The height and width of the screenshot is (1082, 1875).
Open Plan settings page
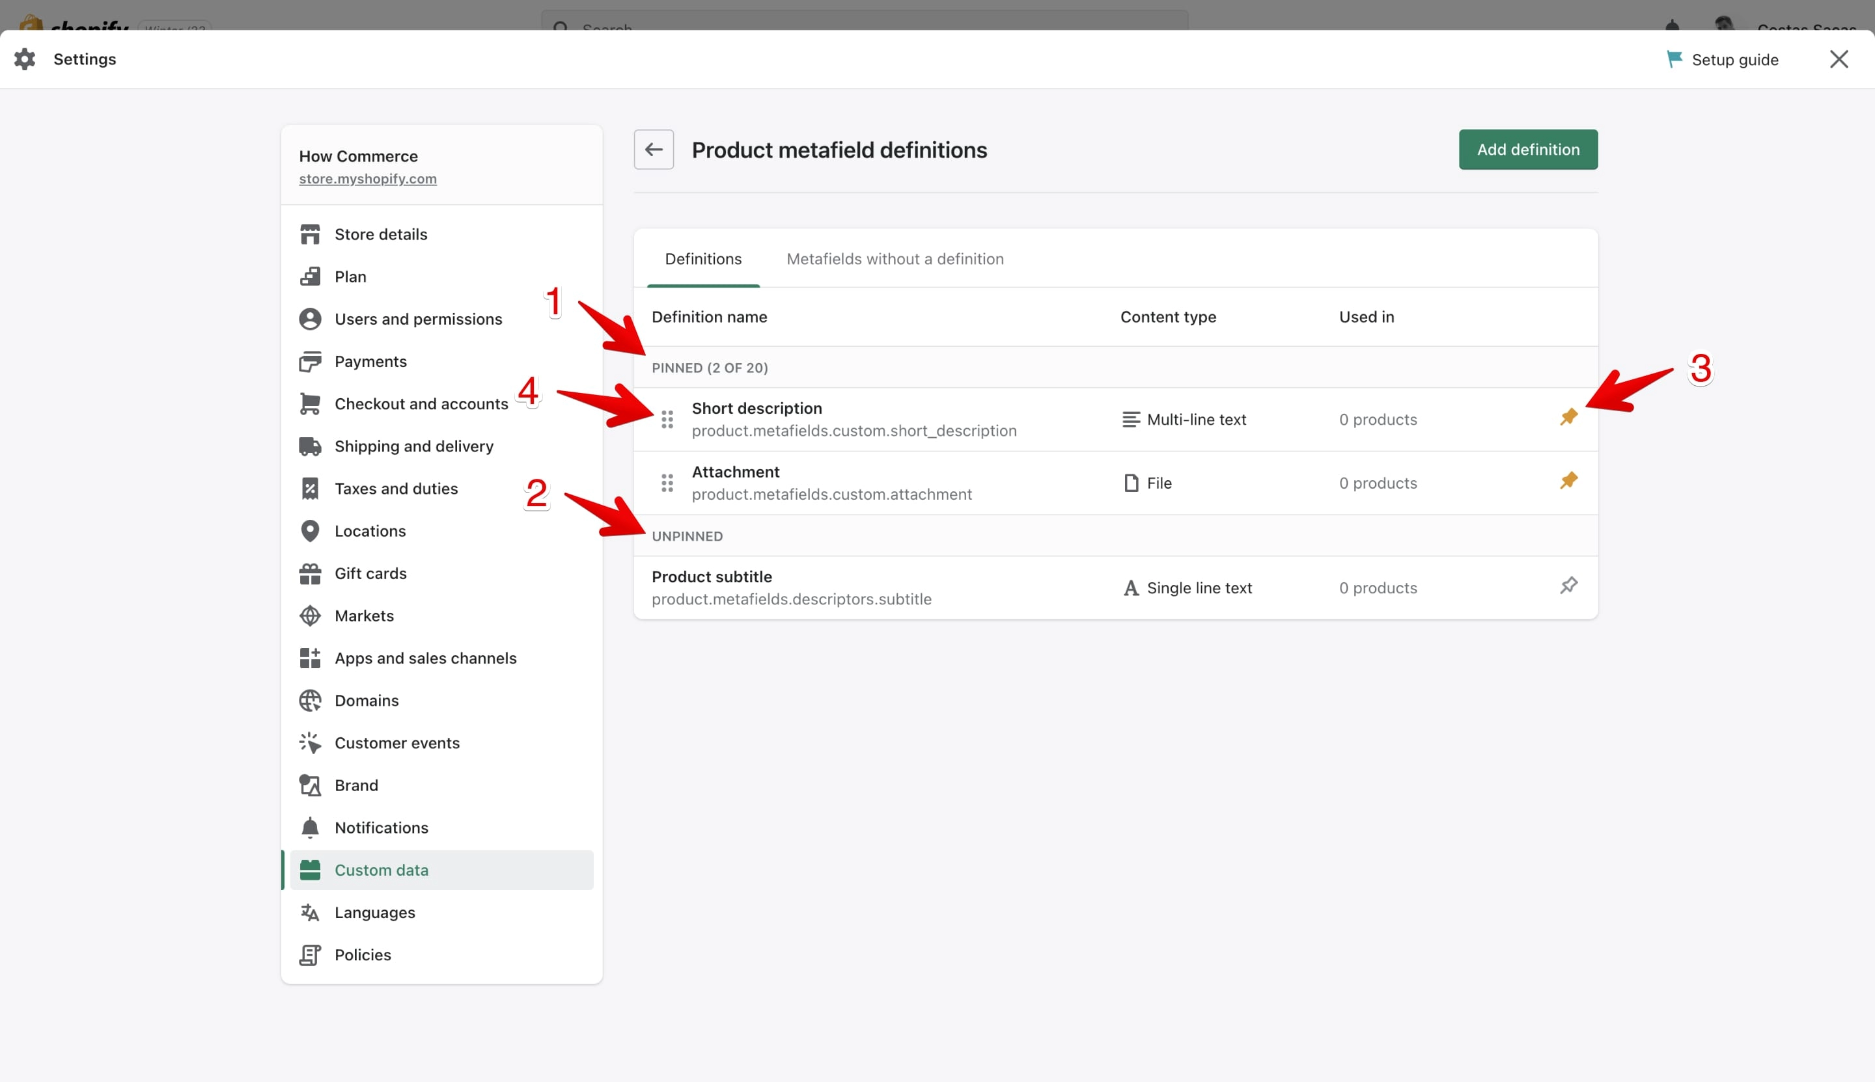(441, 277)
